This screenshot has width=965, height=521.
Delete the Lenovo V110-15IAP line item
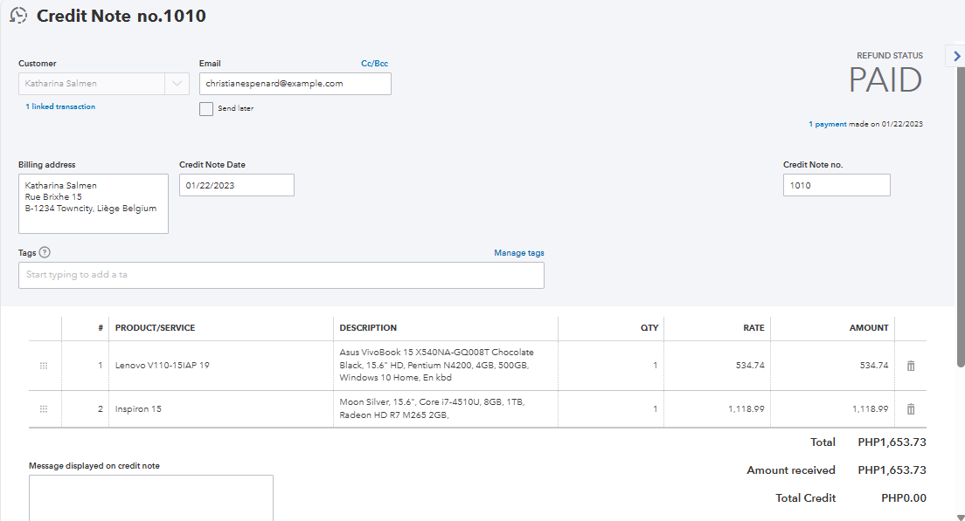tap(910, 366)
